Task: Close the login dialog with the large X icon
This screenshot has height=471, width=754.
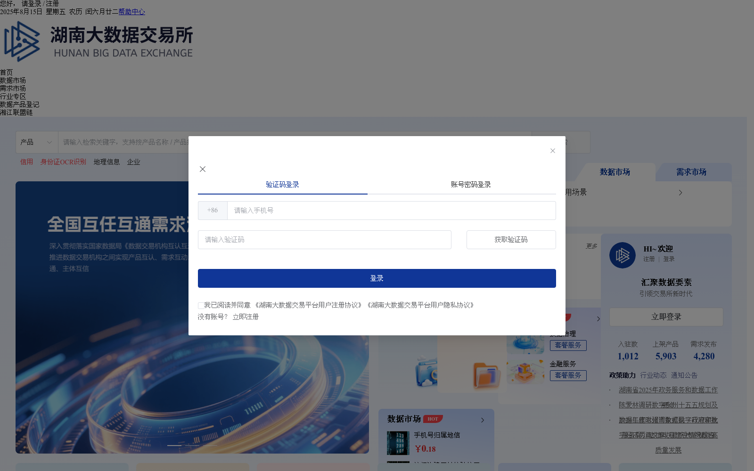Action: pyautogui.click(x=203, y=169)
